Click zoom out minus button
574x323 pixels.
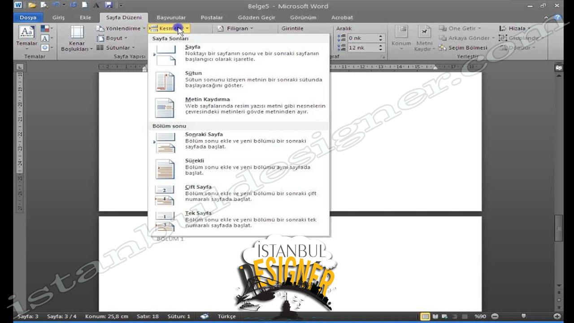coord(495,316)
